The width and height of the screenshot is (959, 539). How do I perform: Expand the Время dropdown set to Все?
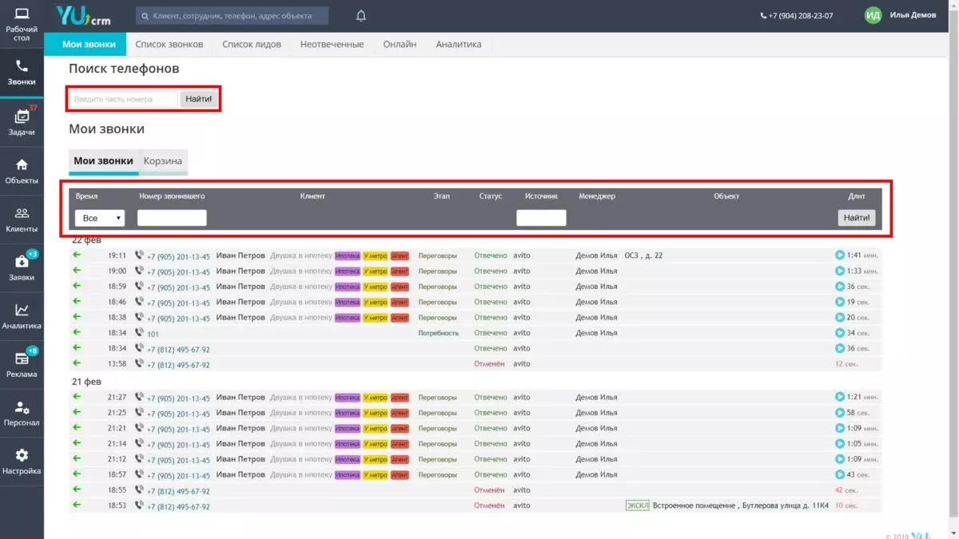[x=100, y=218]
